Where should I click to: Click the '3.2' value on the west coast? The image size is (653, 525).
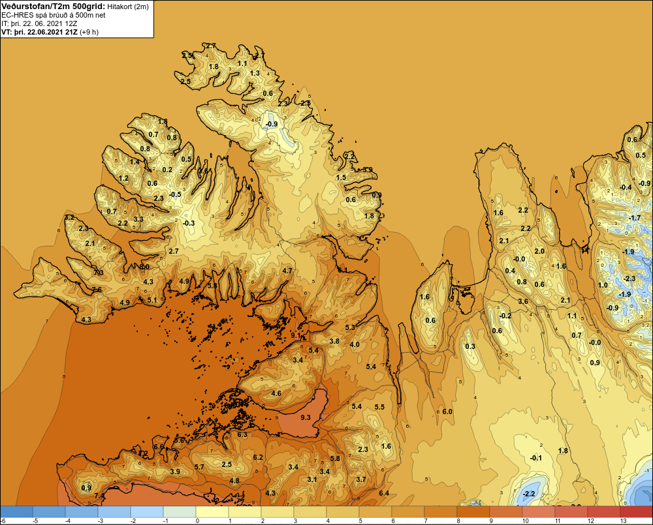point(69,217)
